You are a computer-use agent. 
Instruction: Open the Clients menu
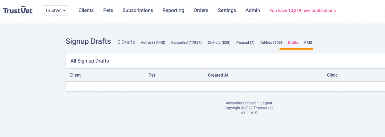pyautogui.click(x=86, y=10)
